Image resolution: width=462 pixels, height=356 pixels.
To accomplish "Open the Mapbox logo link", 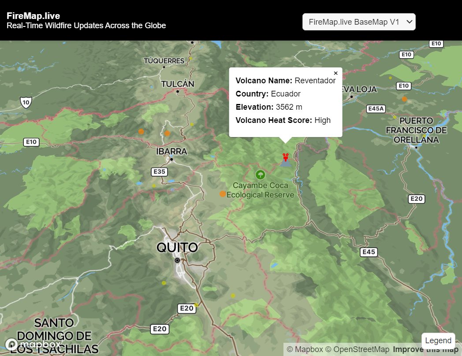I will click(x=33, y=344).
